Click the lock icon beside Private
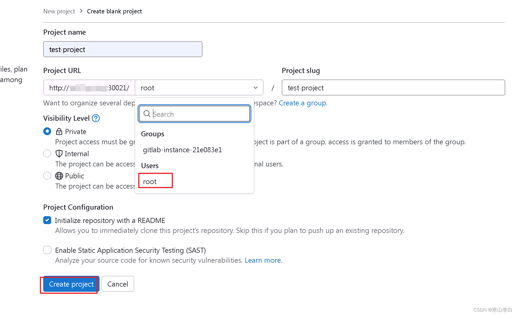Image resolution: width=516 pixels, height=315 pixels. (59, 132)
